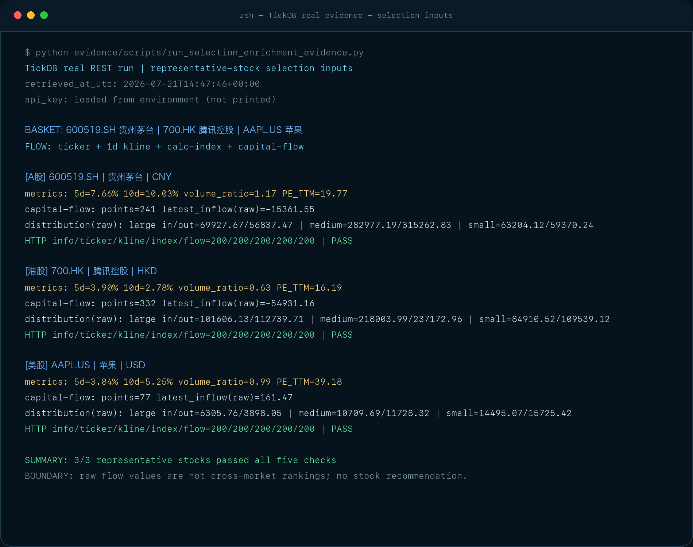
Task: Click the red close window button
Action: click(18, 15)
